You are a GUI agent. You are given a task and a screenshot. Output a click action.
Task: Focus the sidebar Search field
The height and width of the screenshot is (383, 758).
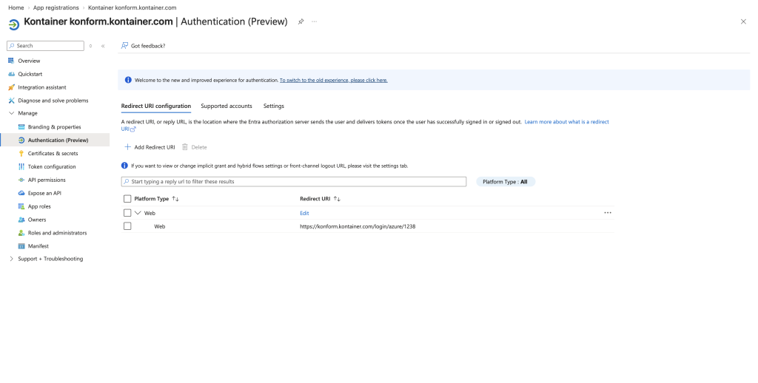[45, 46]
